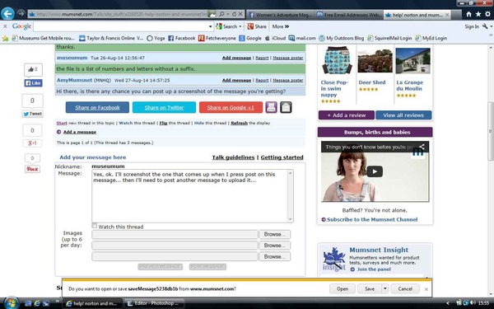
Task: Click the Add a review button
Action: tap(347, 115)
